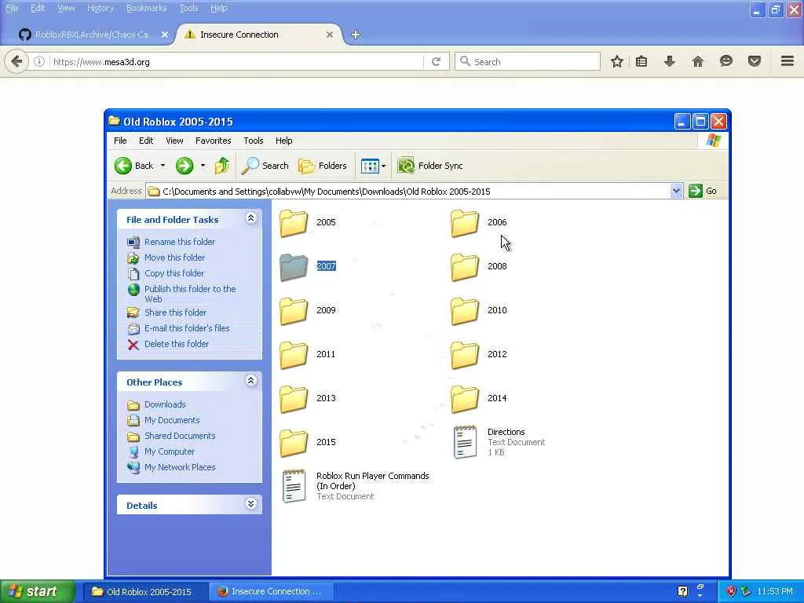Open the Explorer Tools menu
The height and width of the screenshot is (603, 804).
point(254,141)
